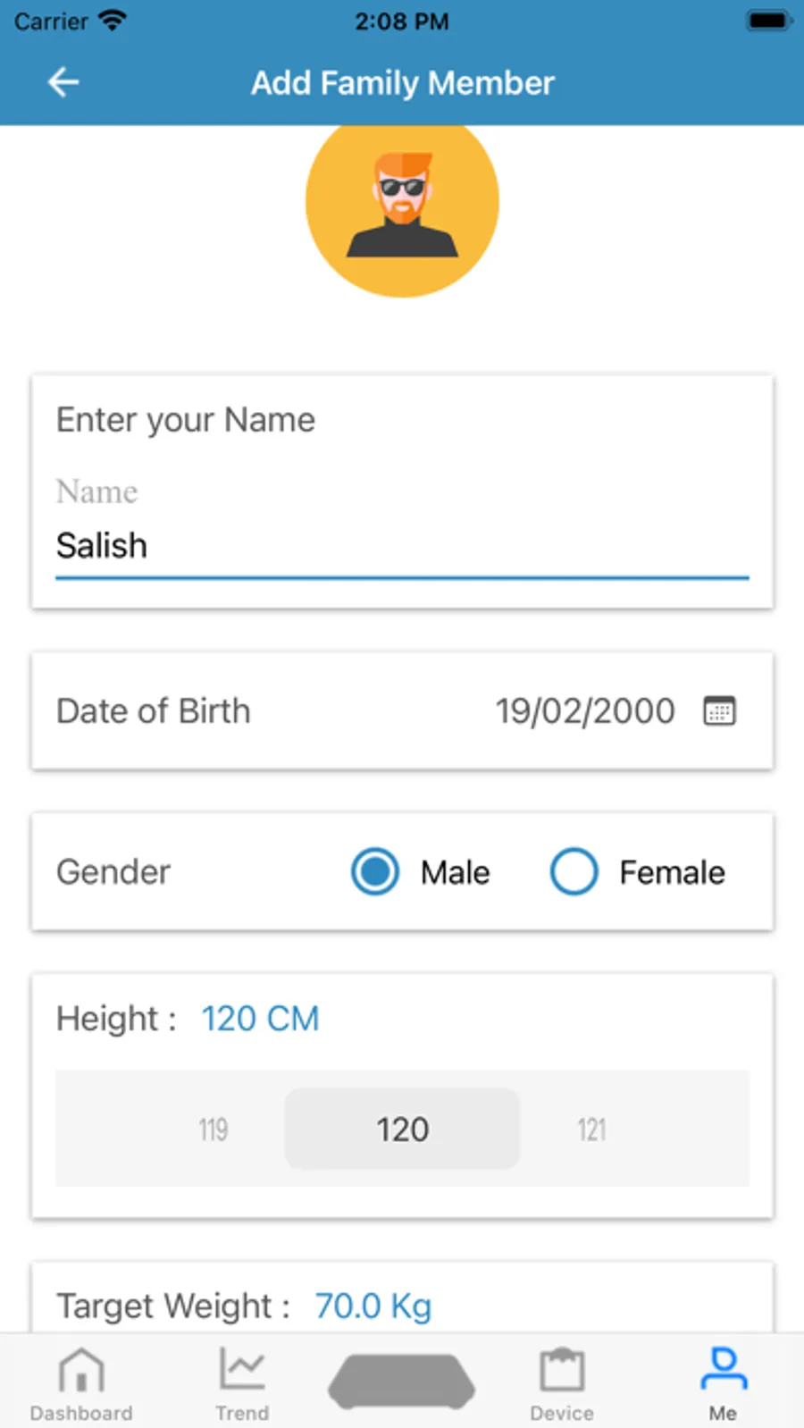The width and height of the screenshot is (804, 1428).
Task: Tap the Female gender label
Action: 672,872
